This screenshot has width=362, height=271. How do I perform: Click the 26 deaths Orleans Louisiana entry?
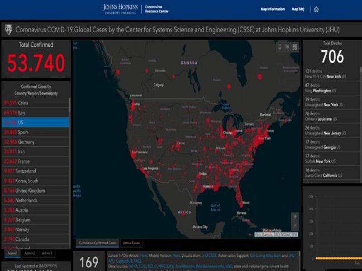(331, 117)
